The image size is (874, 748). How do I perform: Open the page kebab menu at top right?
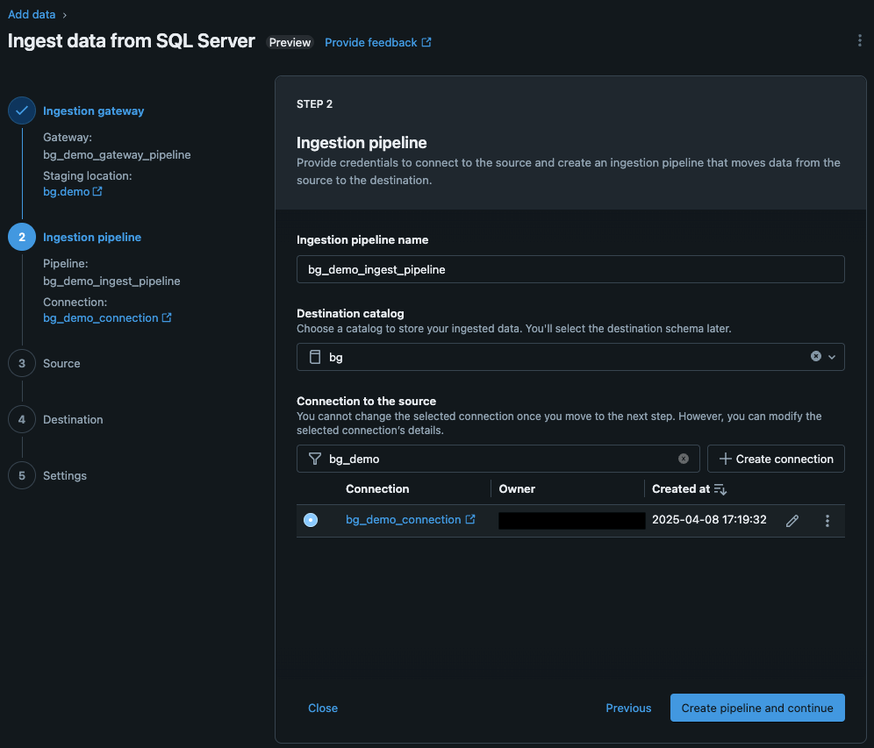click(859, 40)
